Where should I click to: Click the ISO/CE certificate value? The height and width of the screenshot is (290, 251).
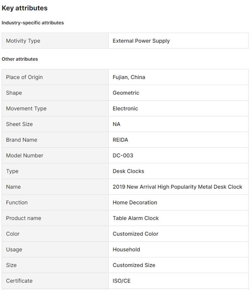pyautogui.click(x=122, y=281)
